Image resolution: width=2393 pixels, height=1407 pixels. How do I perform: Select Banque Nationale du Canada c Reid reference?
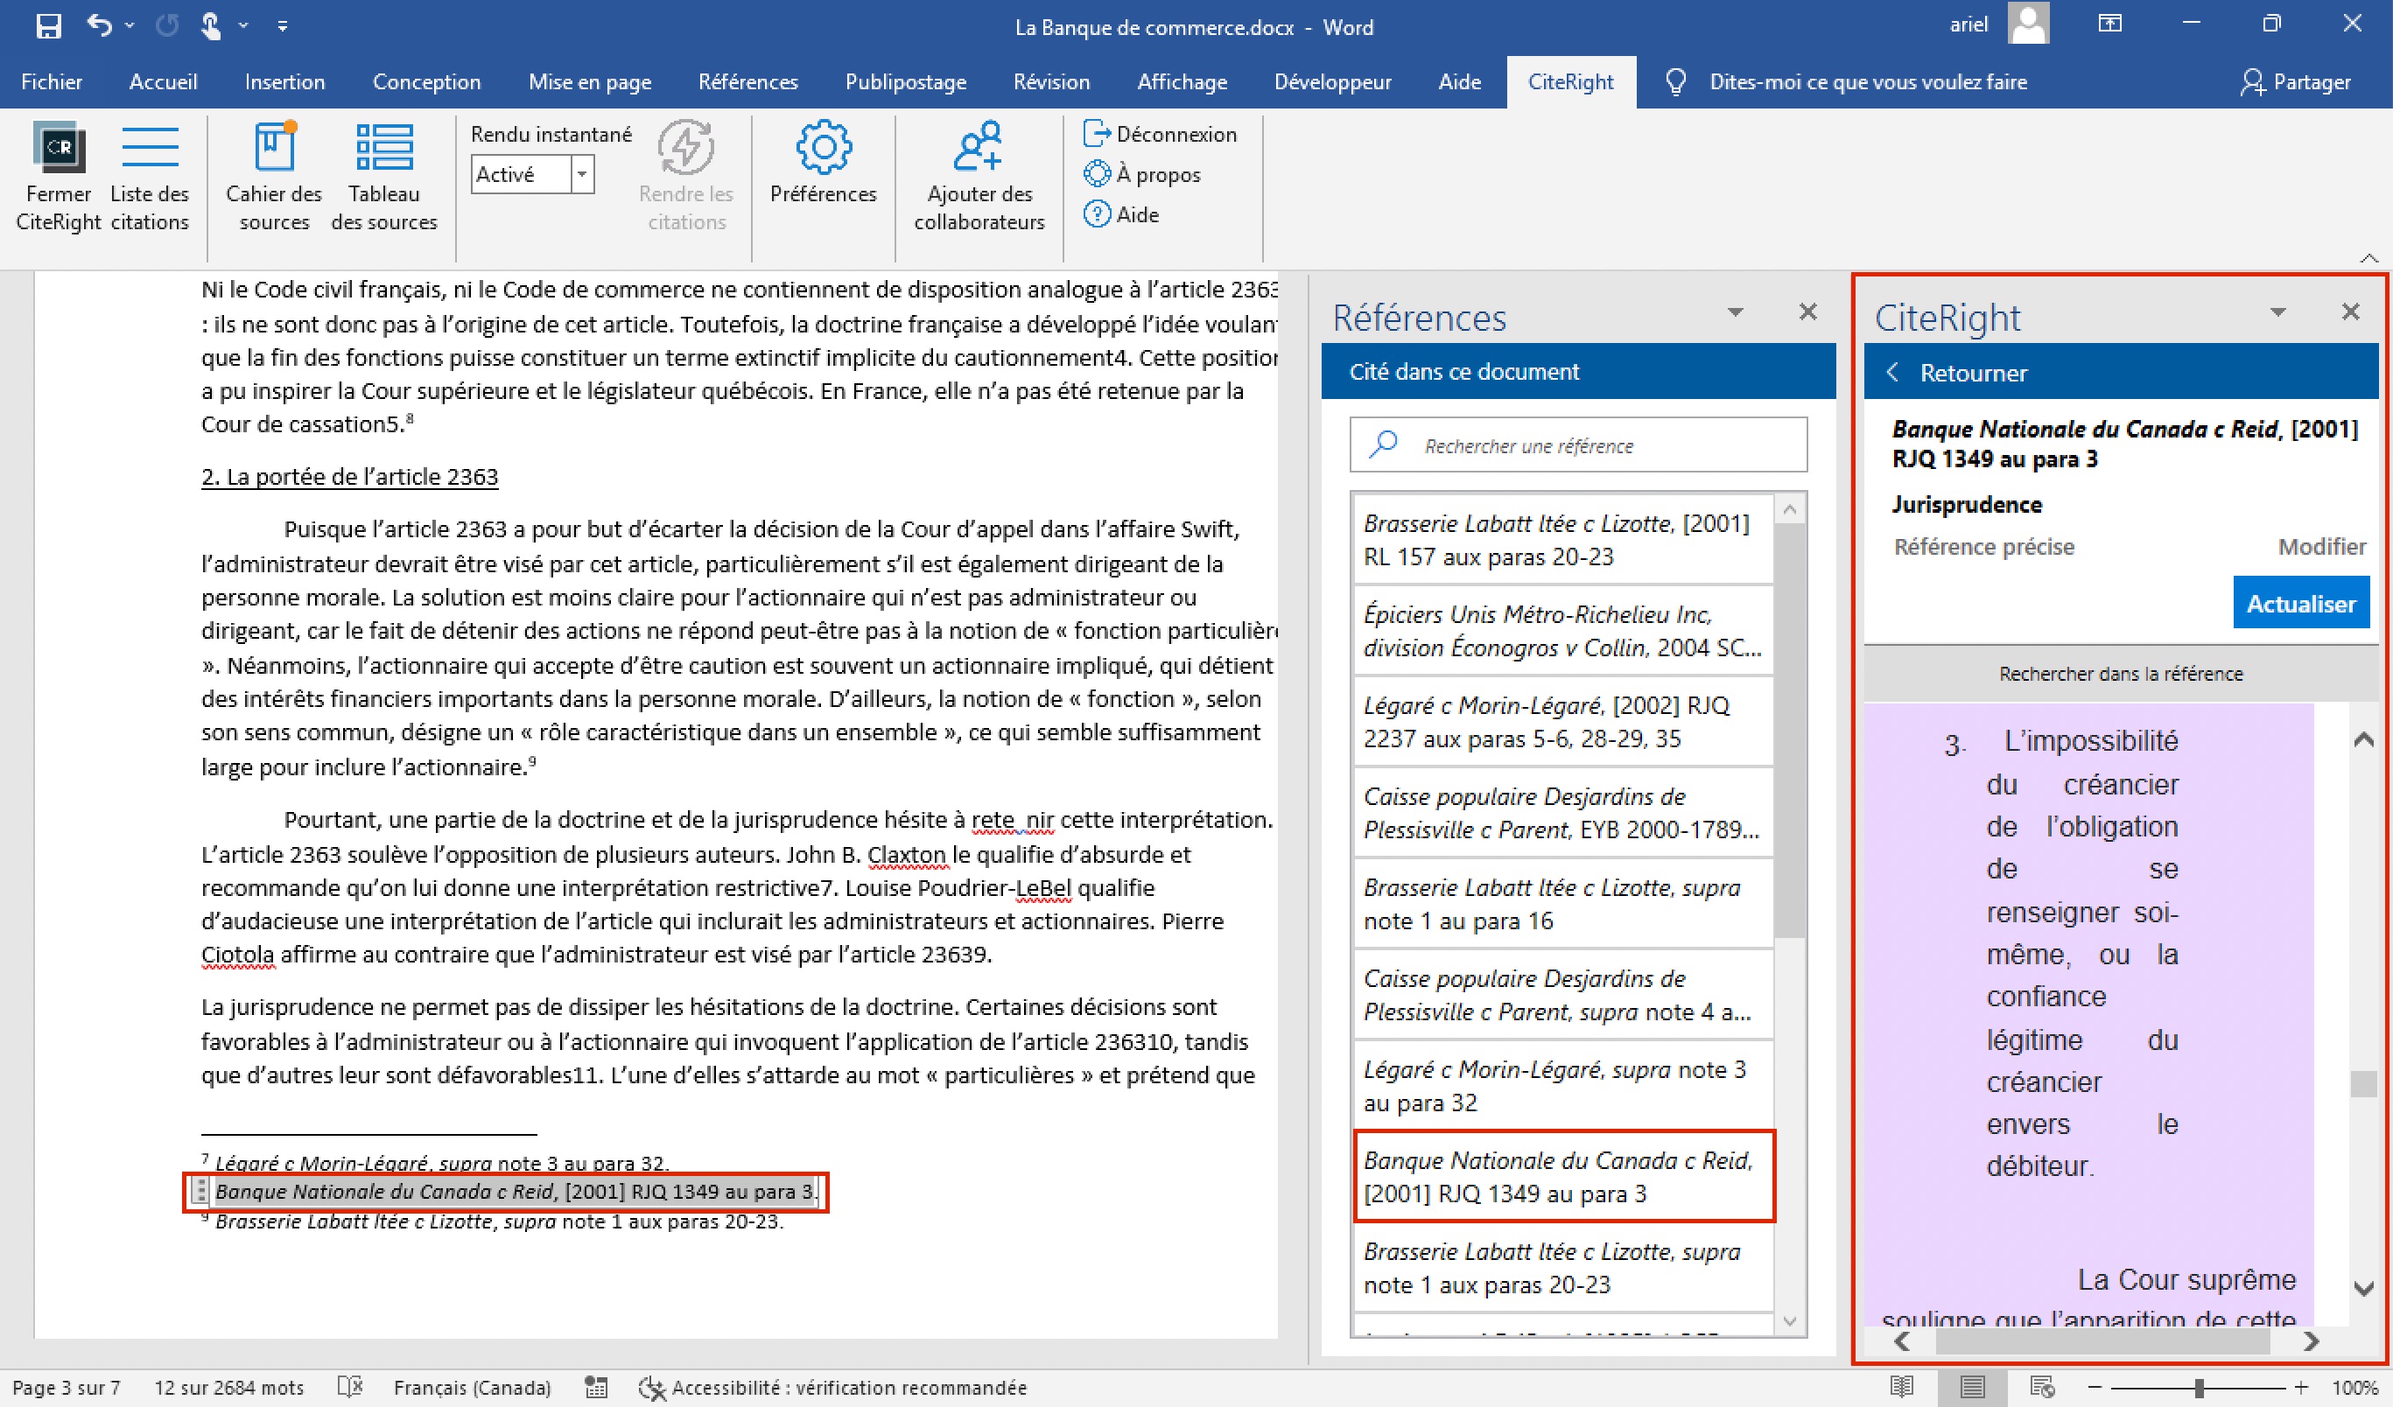[x=1562, y=1176]
